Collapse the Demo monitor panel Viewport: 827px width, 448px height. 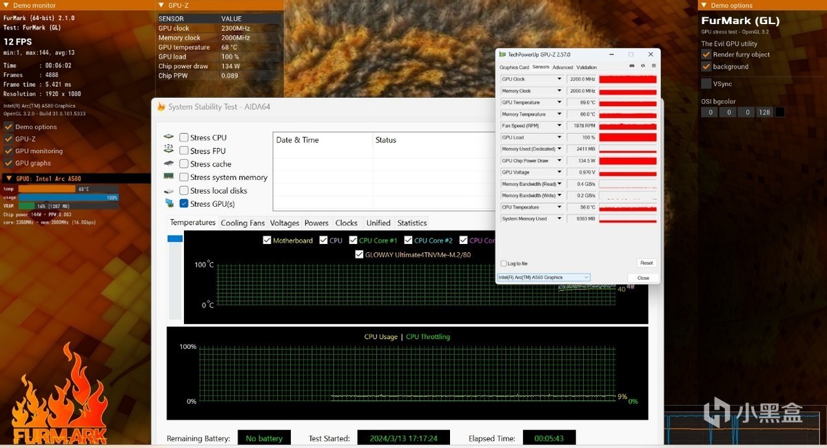pyautogui.click(x=6, y=5)
